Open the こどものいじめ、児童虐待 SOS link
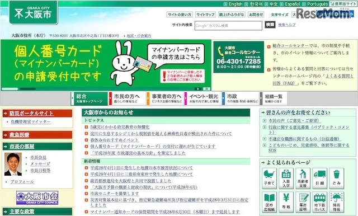 (309, 148)
